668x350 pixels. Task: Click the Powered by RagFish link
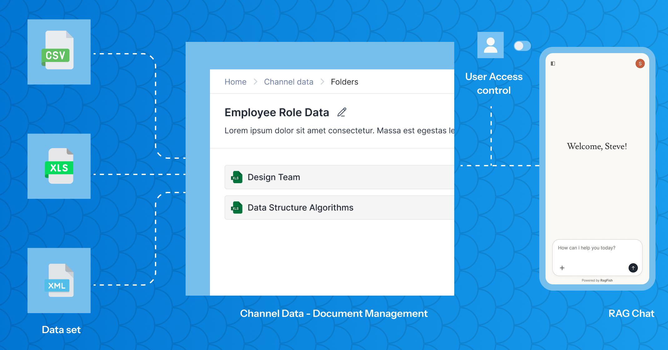[x=597, y=280]
